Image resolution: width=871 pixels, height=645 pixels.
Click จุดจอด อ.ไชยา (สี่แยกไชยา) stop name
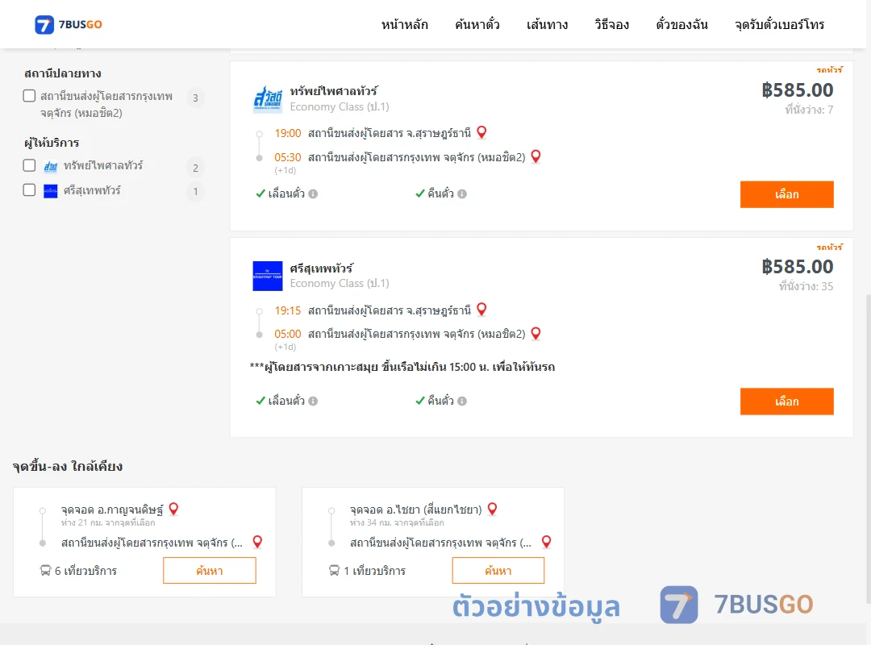(416, 510)
